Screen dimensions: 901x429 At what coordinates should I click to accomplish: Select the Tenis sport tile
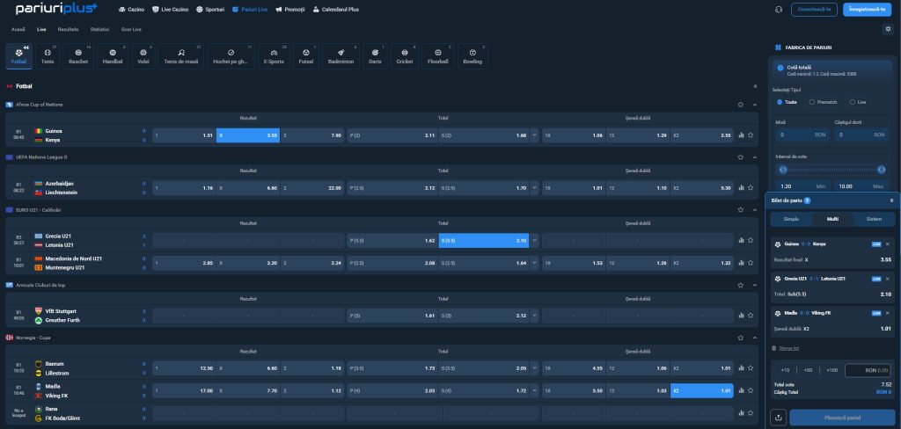[x=48, y=56]
